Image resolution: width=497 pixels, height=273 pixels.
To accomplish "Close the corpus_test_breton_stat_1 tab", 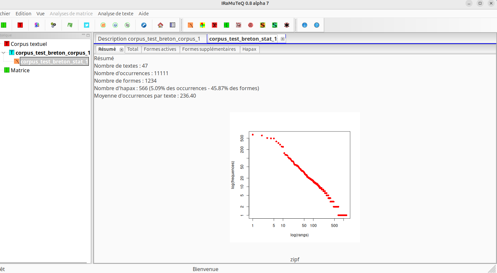I will click(x=283, y=39).
